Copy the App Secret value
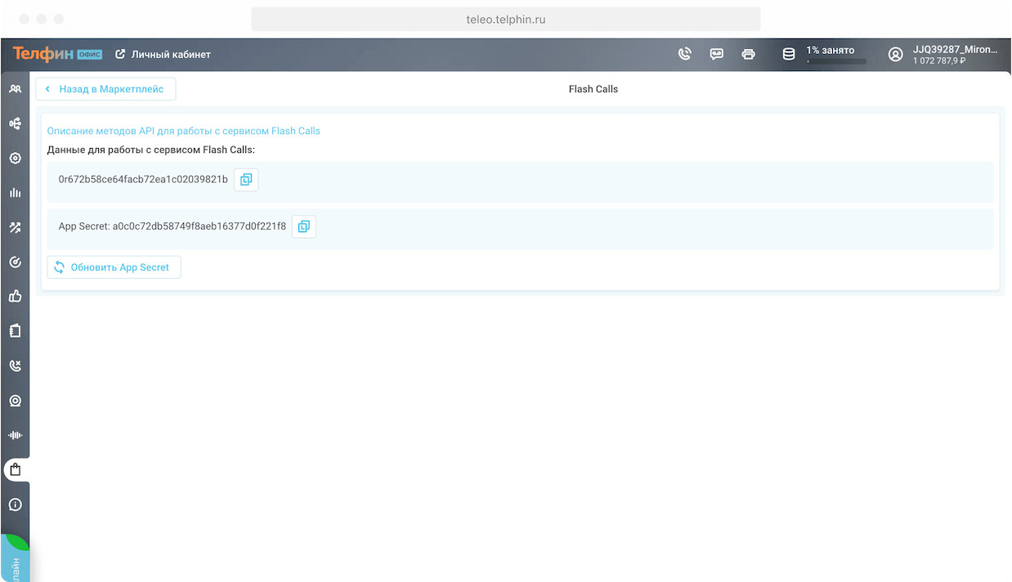The height and width of the screenshot is (582, 1012). pos(304,226)
